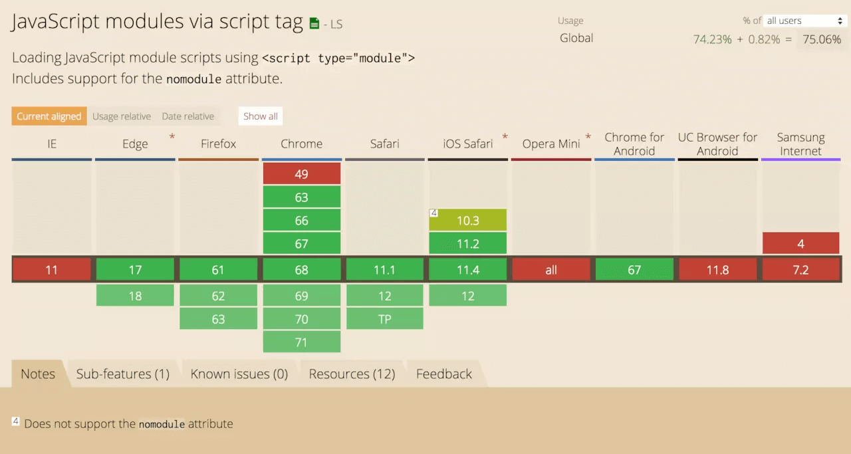Click the asterisk next to iOS Safari header
The image size is (851, 454).
pos(505,138)
